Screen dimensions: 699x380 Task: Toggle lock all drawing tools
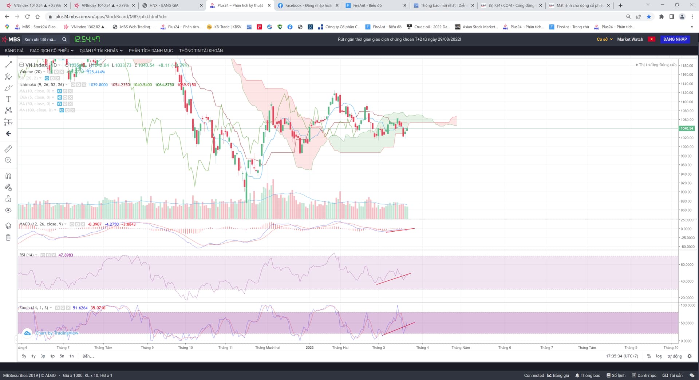pos(8,199)
